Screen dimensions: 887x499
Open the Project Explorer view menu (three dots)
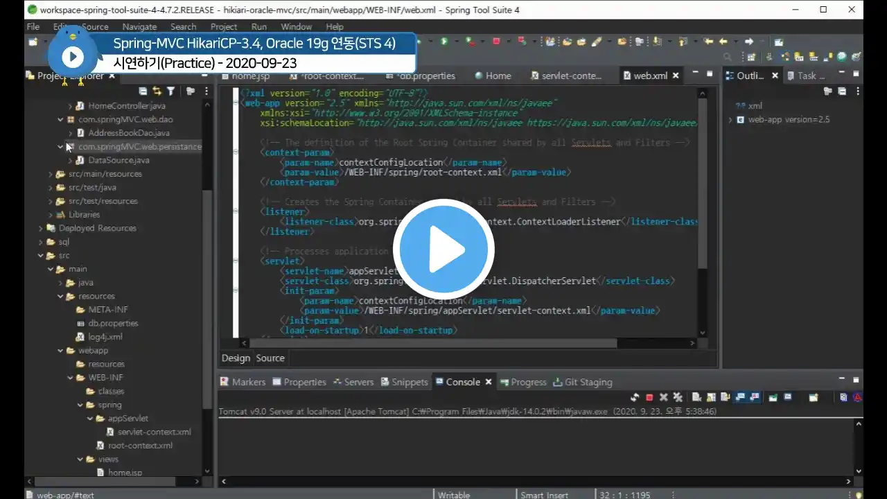(207, 91)
